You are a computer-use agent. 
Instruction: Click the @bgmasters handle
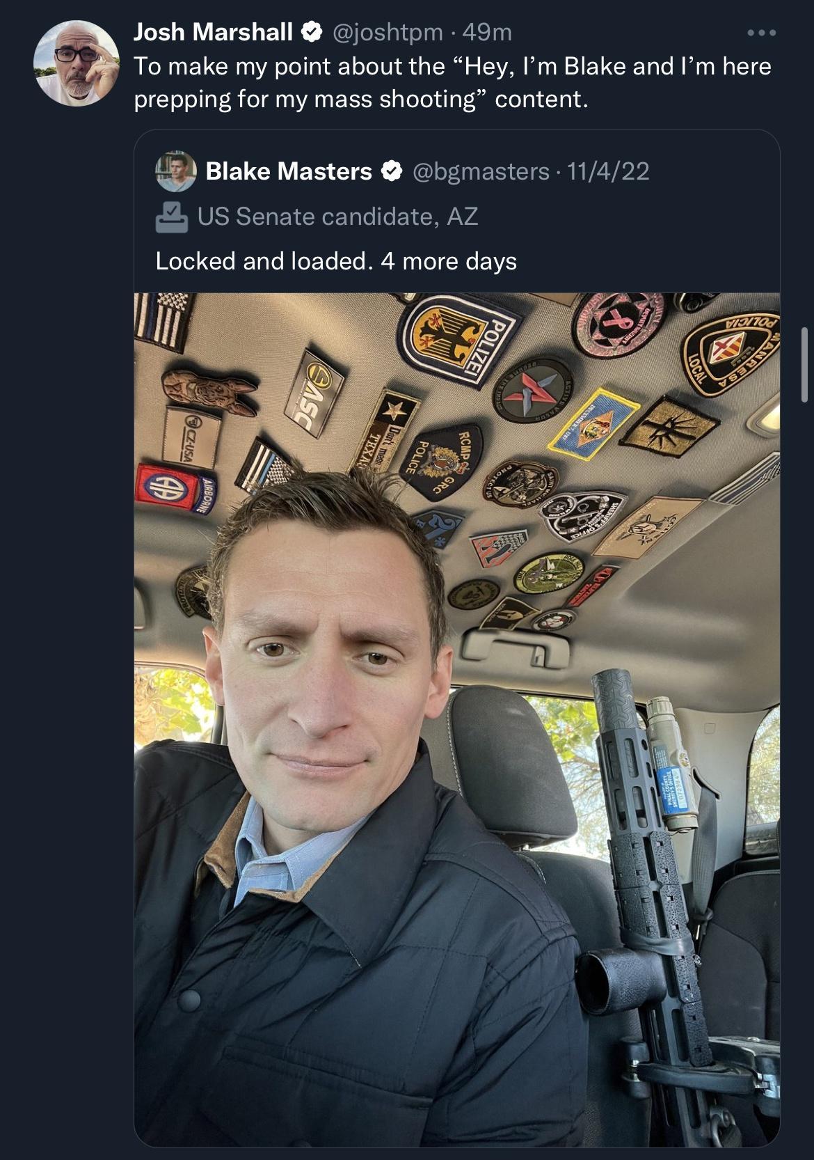coord(481,171)
